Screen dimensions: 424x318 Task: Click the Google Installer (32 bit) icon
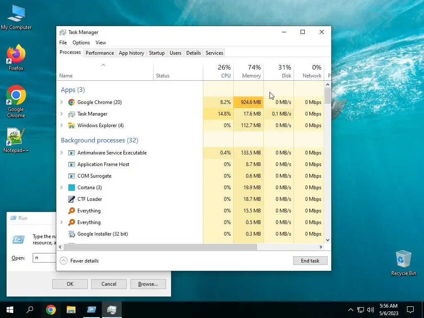click(71, 234)
